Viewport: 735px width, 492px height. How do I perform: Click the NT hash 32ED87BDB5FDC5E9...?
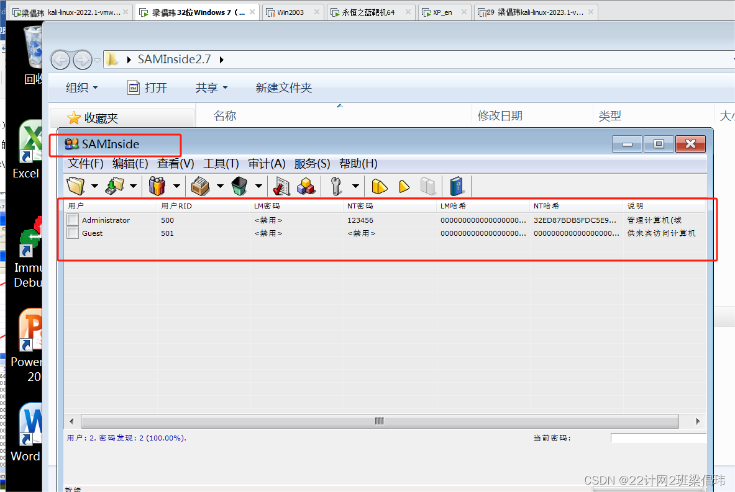click(575, 220)
